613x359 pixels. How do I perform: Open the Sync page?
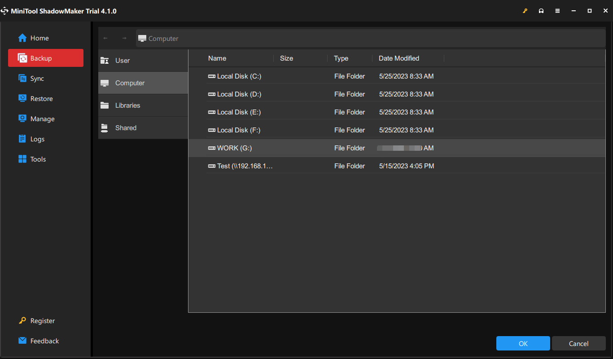(x=46, y=79)
